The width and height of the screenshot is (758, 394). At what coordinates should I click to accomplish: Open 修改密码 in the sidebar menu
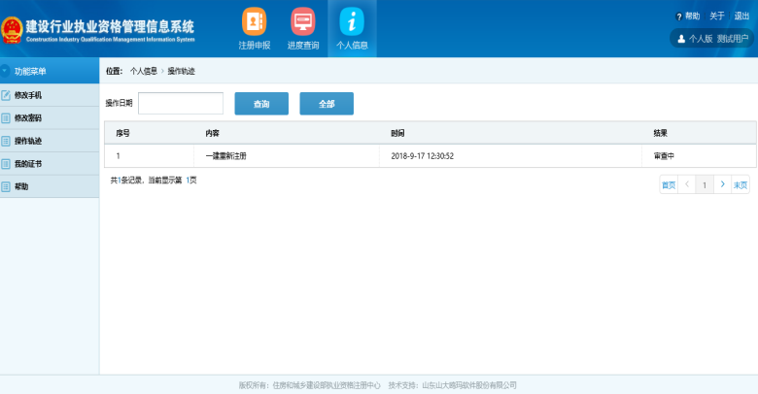click(28, 118)
